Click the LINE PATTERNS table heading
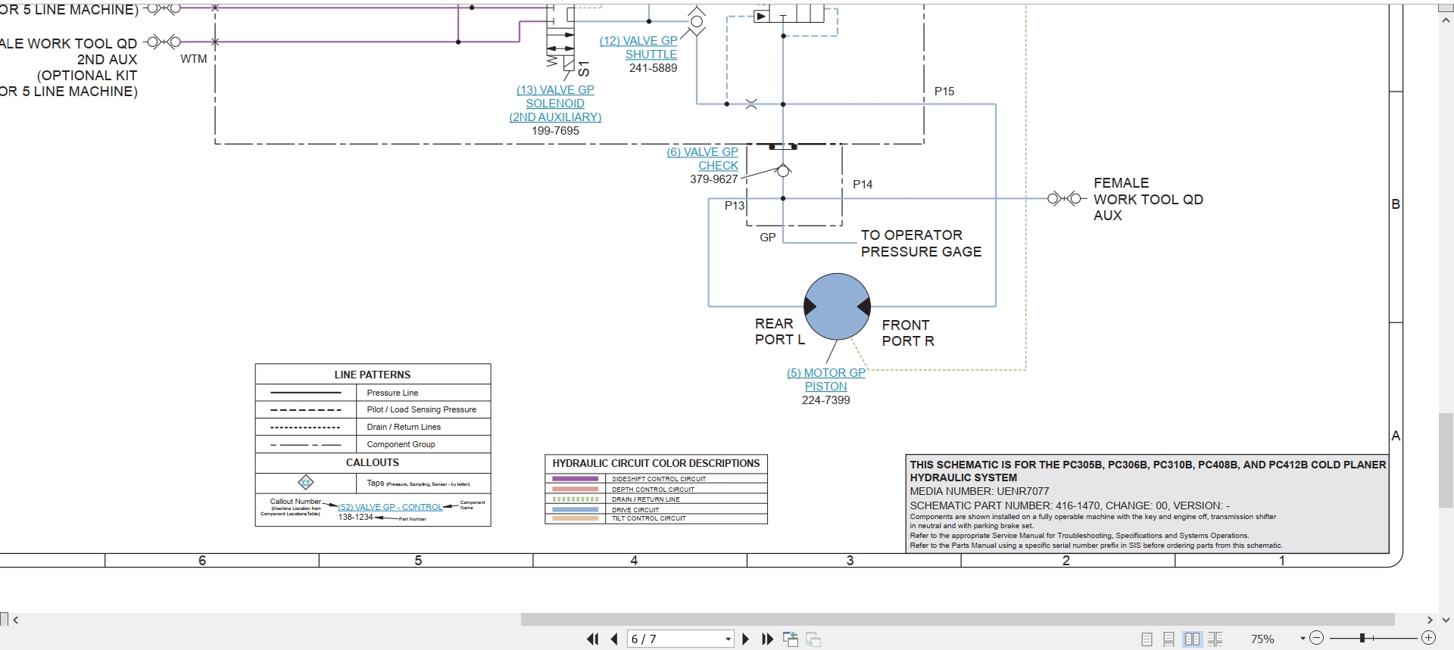 tap(373, 375)
